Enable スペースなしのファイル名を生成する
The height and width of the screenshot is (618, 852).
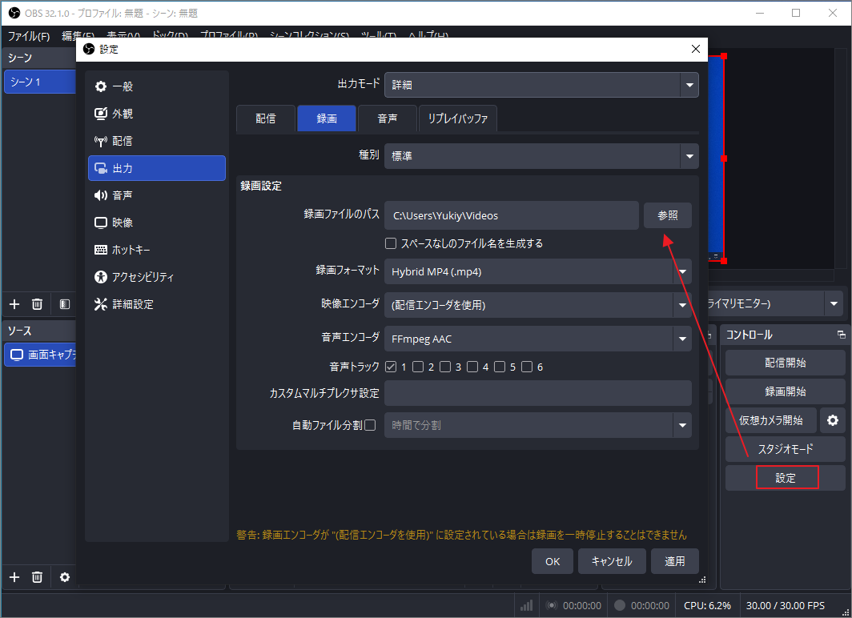391,243
